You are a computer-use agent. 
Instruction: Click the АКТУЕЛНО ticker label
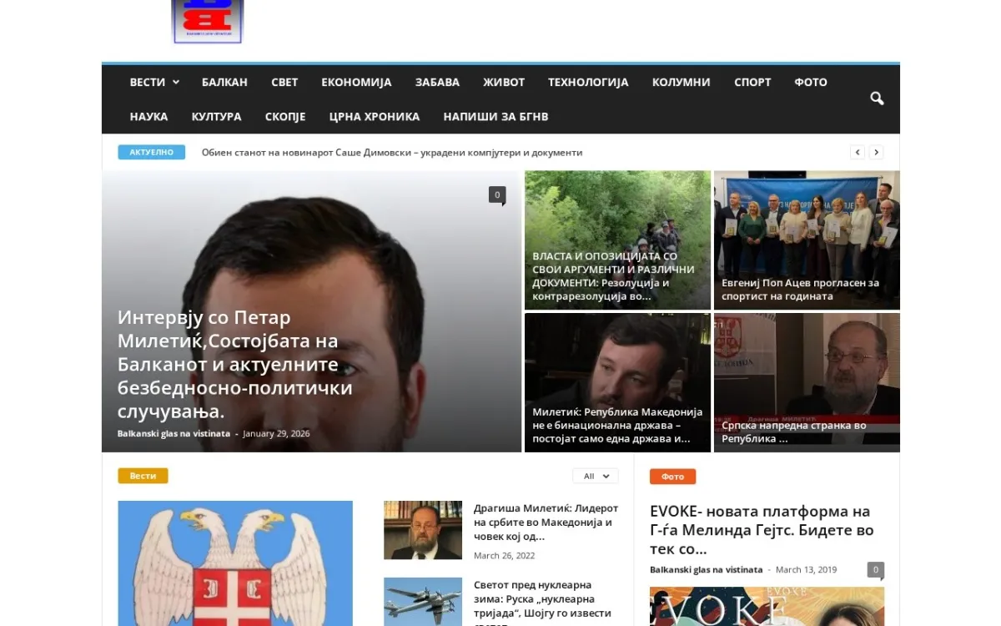click(x=151, y=152)
